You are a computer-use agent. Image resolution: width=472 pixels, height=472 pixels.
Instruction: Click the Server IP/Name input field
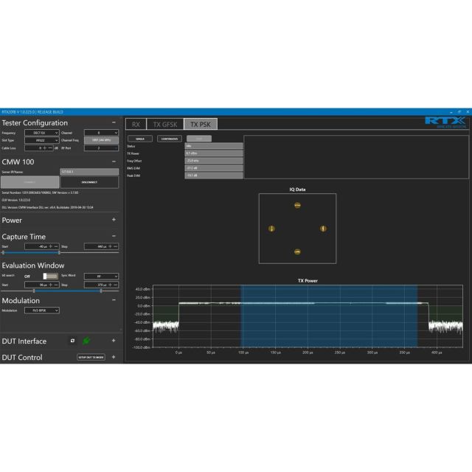click(88, 172)
